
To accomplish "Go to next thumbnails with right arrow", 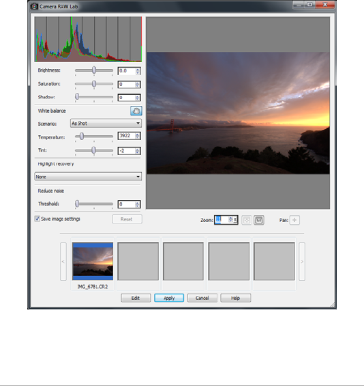I will tap(302, 262).
